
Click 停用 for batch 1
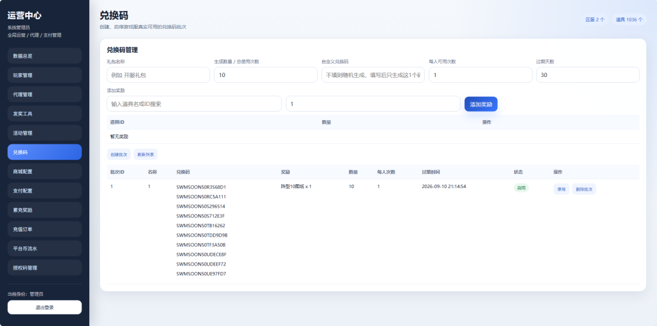(561, 189)
